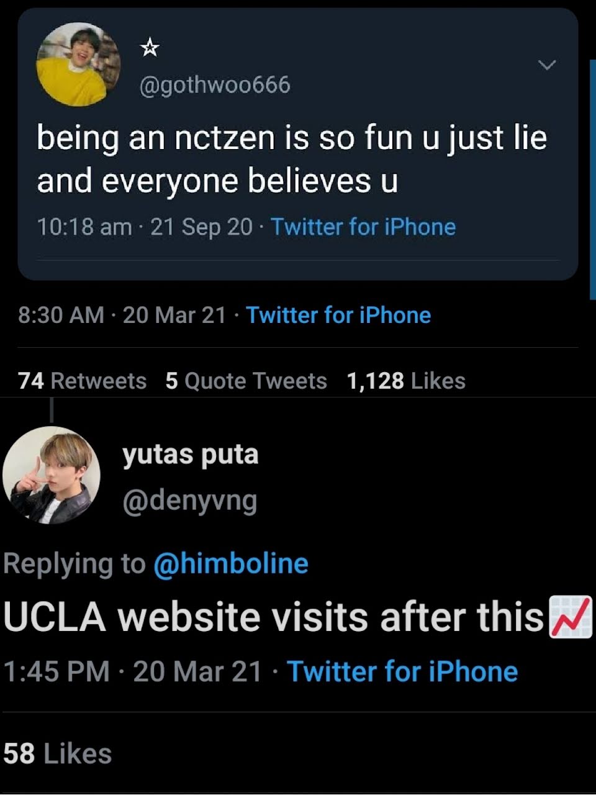Click the gothwoo666 profile avatar

tap(78, 65)
